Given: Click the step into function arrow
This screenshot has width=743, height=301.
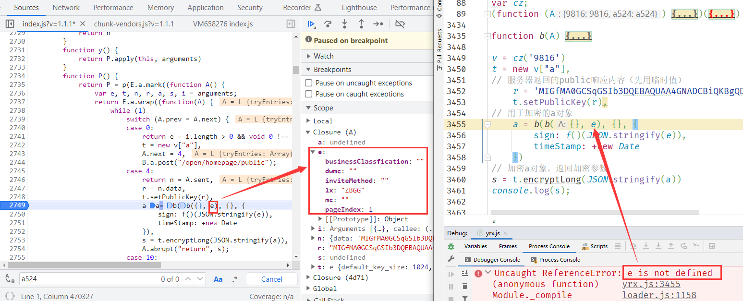Looking at the screenshot, I should 344,24.
